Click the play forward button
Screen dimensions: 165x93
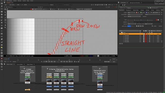61,61
